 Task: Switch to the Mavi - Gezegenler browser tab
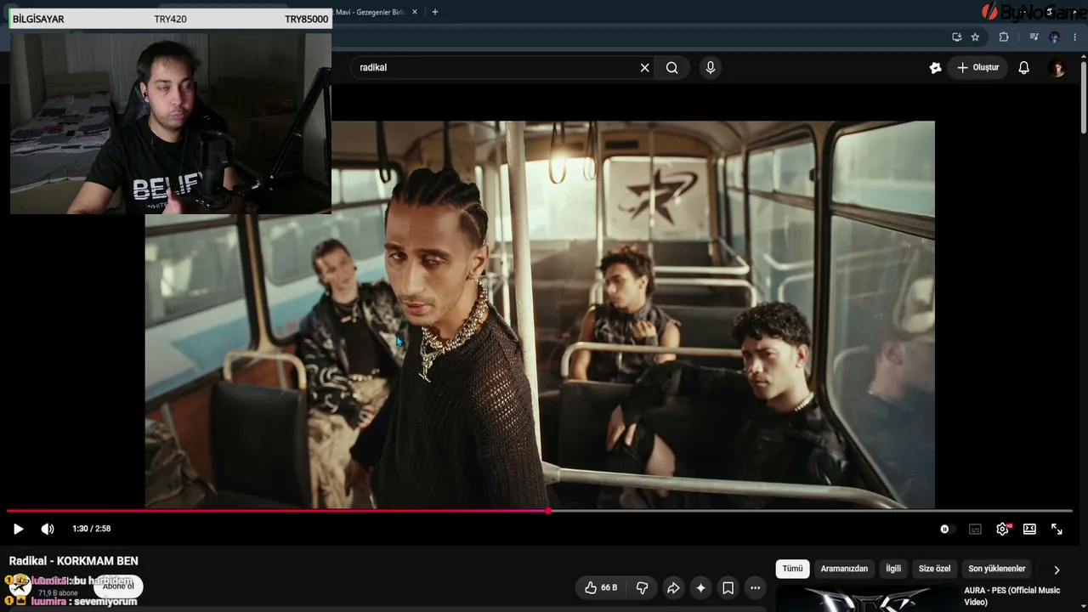[371, 12]
